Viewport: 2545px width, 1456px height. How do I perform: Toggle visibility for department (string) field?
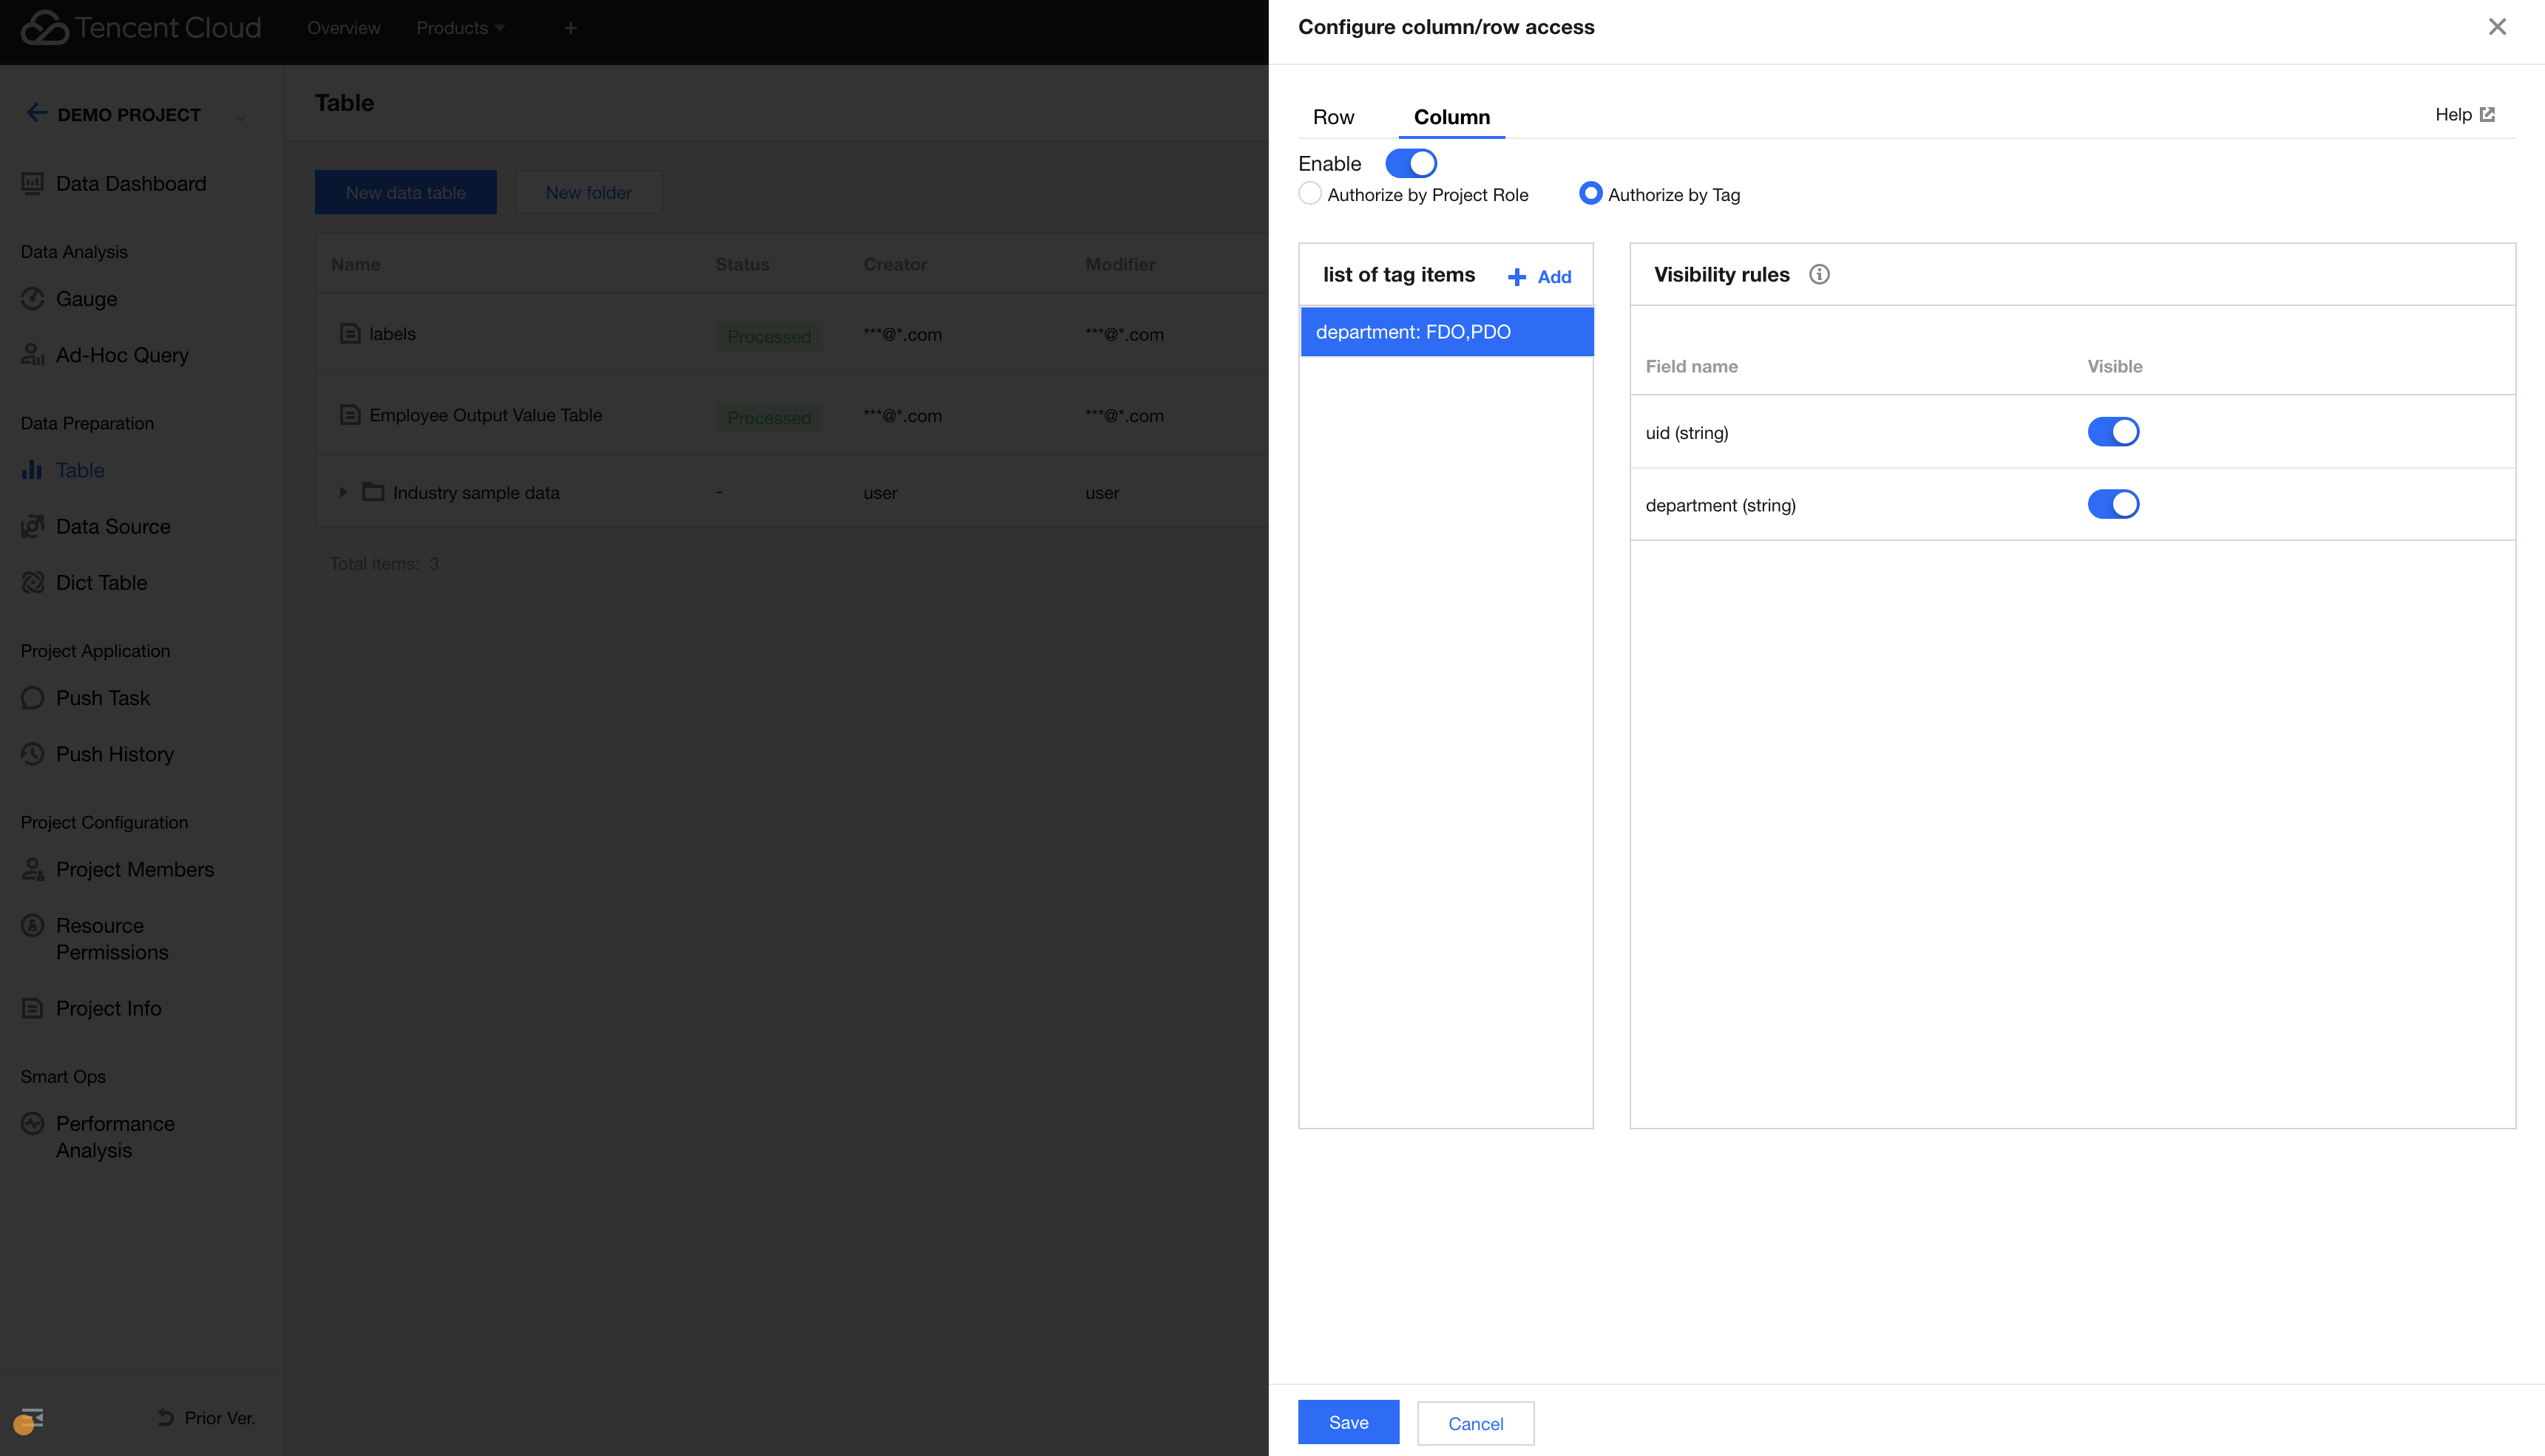2113,504
